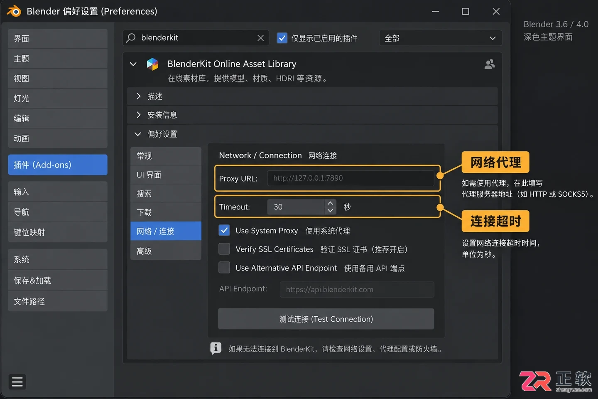This screenshot has width=598, height=399.
Task: Open the 视图 preferences tab
Action: tap(58, 79)
